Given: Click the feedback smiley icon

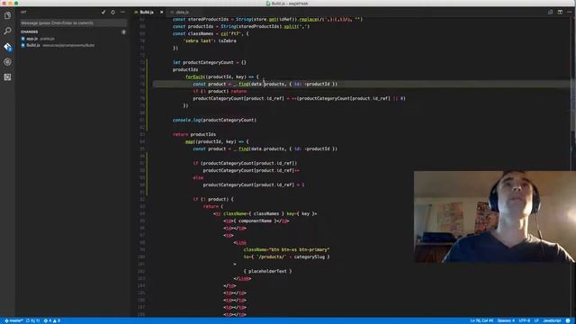Looking at the screenshot, I should (x=568, y=320).
